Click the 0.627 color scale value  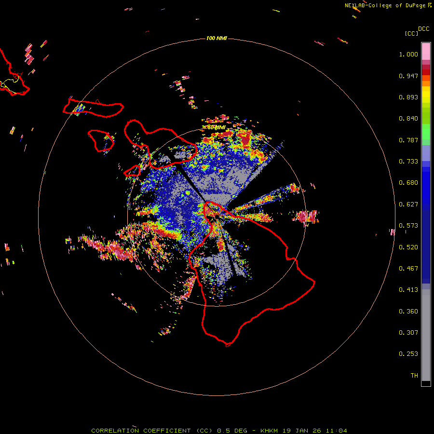point(408,204)
